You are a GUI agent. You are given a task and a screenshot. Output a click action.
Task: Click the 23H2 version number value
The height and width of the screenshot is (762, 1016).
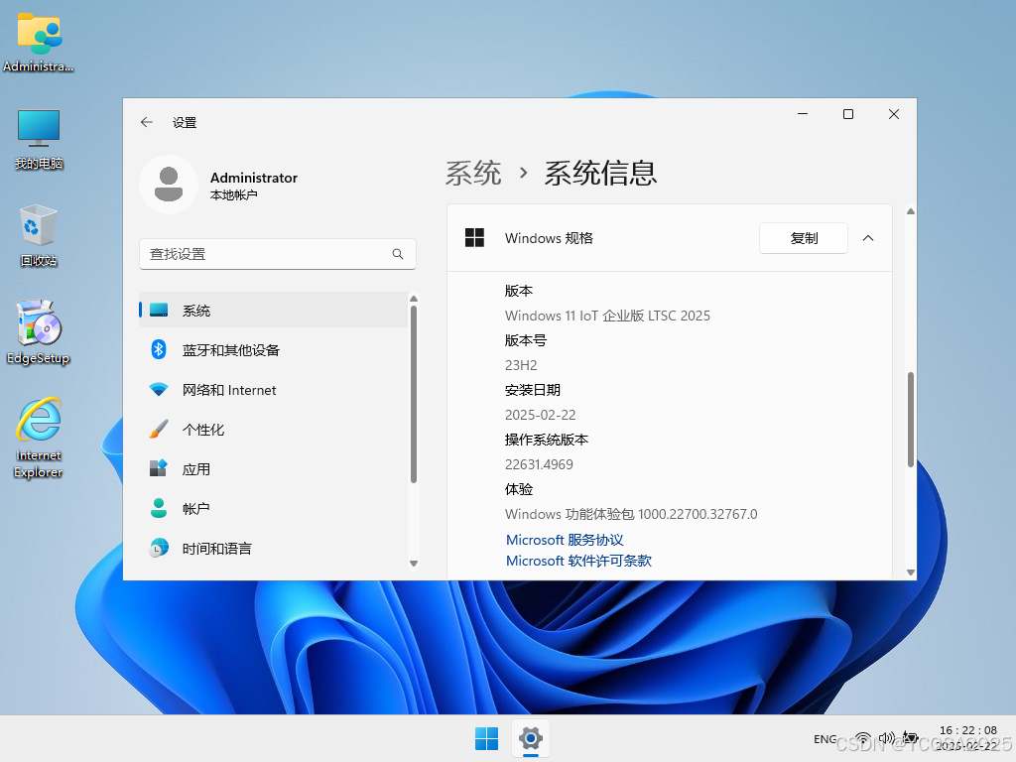521,365
